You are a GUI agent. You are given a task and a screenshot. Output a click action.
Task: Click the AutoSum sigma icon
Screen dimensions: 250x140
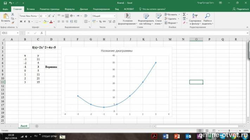pos(184,14)
